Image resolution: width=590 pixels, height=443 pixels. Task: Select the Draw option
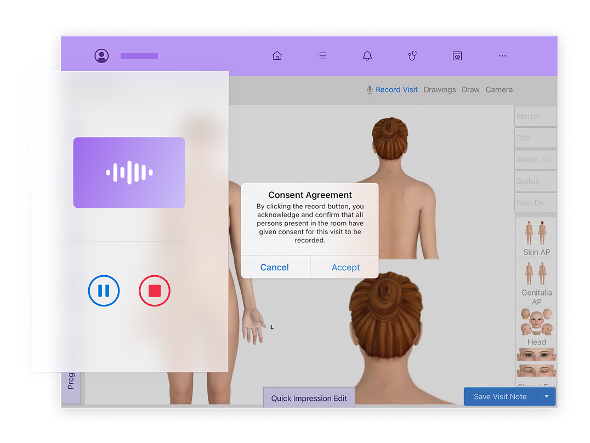470,89
